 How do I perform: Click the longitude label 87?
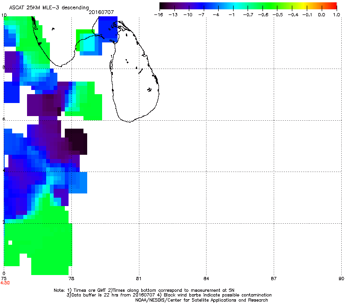coord(274,279)
